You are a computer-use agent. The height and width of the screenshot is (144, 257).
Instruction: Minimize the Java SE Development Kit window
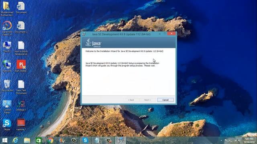[160, 34]
